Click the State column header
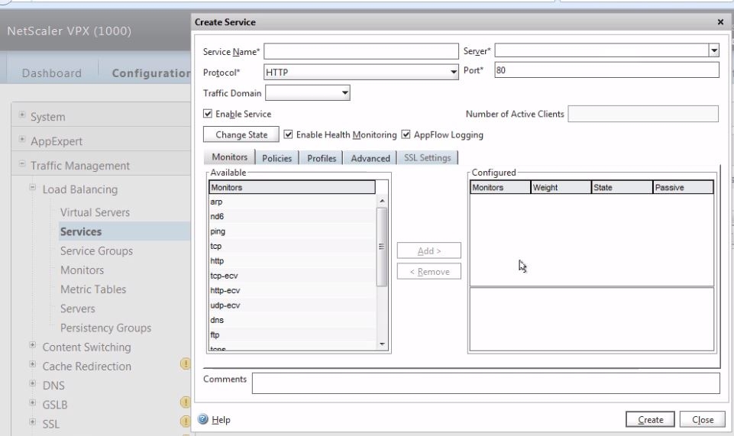This screenshot has width=734, height=436. pos(622,187)
